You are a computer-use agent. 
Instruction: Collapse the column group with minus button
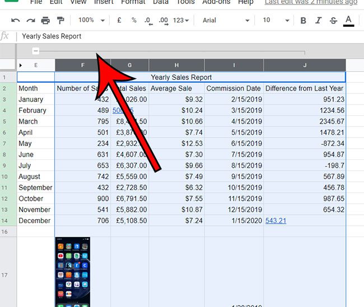coord(36,51)
